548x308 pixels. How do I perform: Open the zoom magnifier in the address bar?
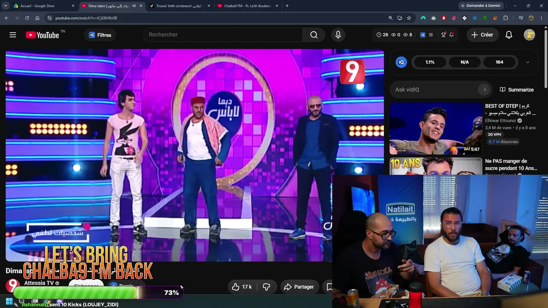click(x=390, y=18)
